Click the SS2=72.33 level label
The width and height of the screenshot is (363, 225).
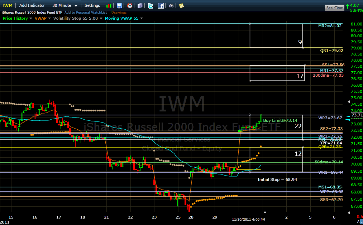point(331,129)
